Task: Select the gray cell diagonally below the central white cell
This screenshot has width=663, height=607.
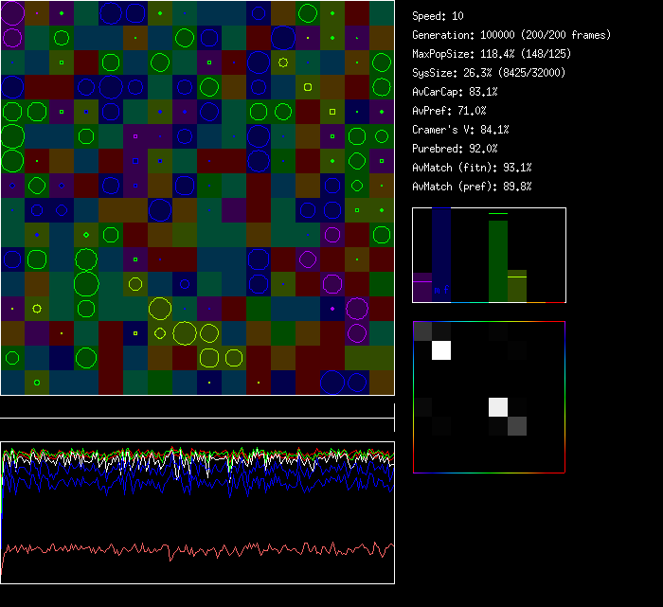Action: (516, 426)
